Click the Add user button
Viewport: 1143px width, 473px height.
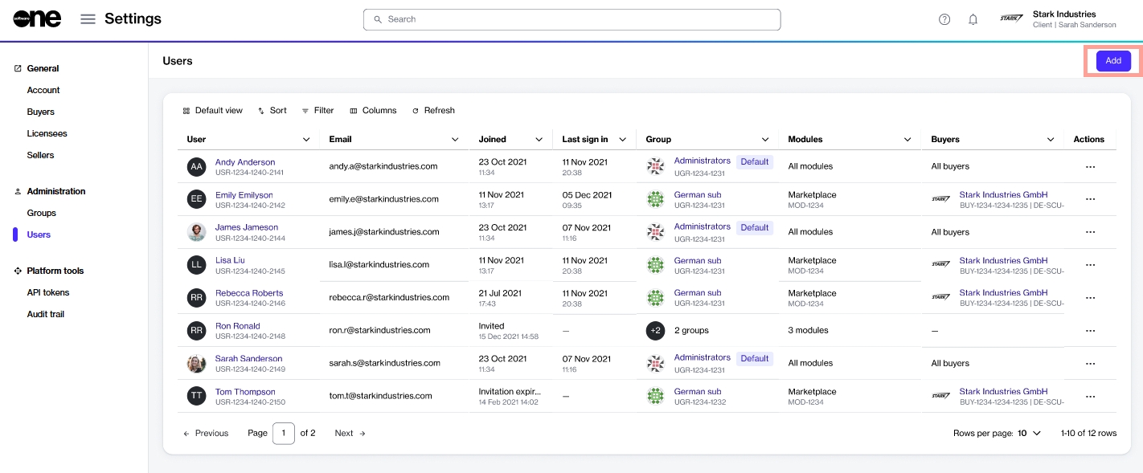click(x=1112, y=61)
